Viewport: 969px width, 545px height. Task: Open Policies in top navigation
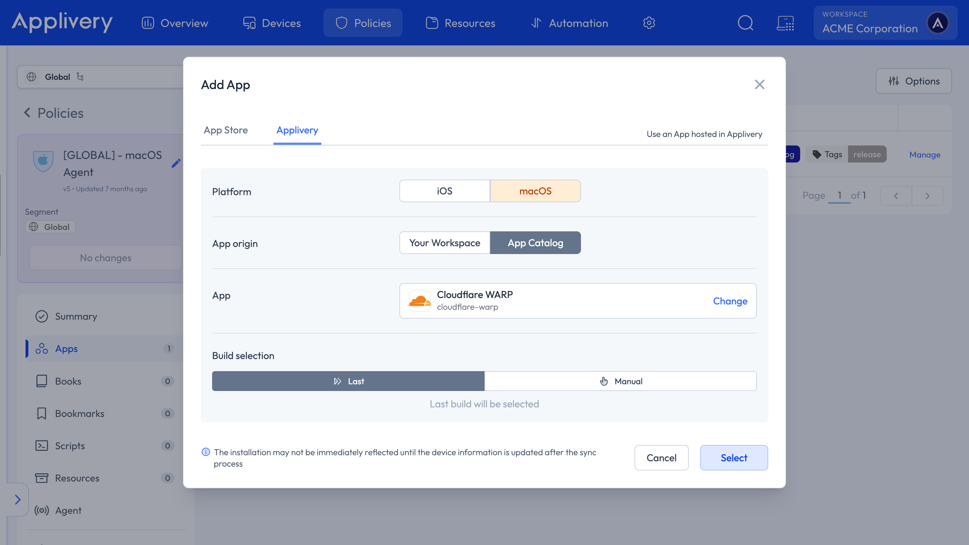[362, 23]
